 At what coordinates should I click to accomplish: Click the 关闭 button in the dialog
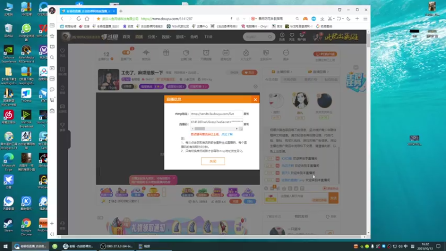tap(213, 161)
